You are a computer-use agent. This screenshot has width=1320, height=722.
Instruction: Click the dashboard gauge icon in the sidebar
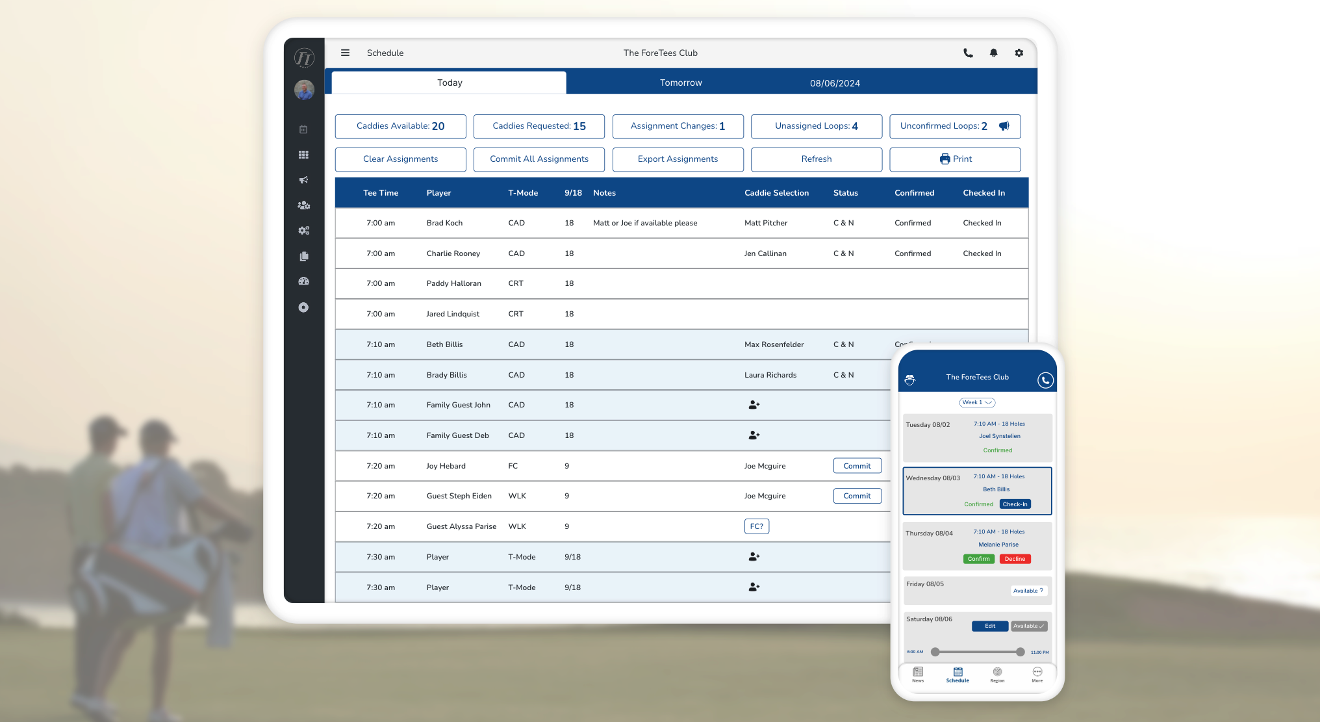(x=303, y=281)
